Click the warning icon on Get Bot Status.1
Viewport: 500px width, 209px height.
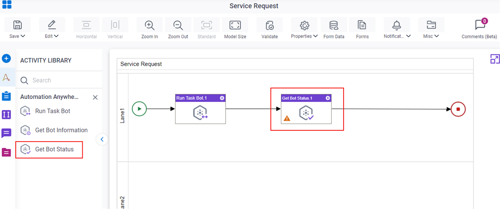pyautogui.click(x=287, y=118)
